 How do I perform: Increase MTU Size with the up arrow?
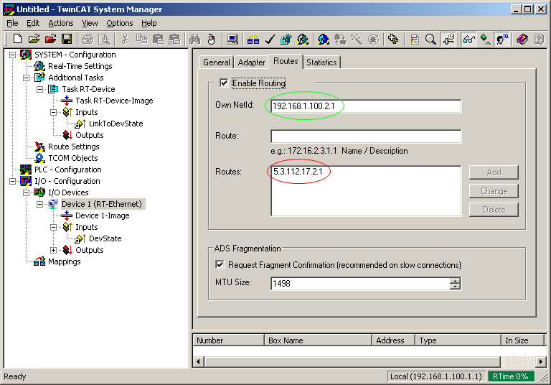click(x=455, y=280)
